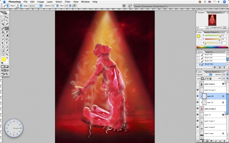Switch to the Actions tab
The image size is (229, 143).
[x=208, y=52]
